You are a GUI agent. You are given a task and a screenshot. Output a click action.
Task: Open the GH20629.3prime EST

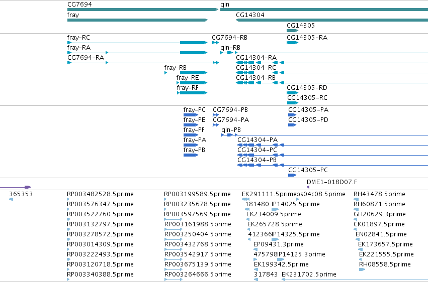pyautogui.click(x=380, y=214)
